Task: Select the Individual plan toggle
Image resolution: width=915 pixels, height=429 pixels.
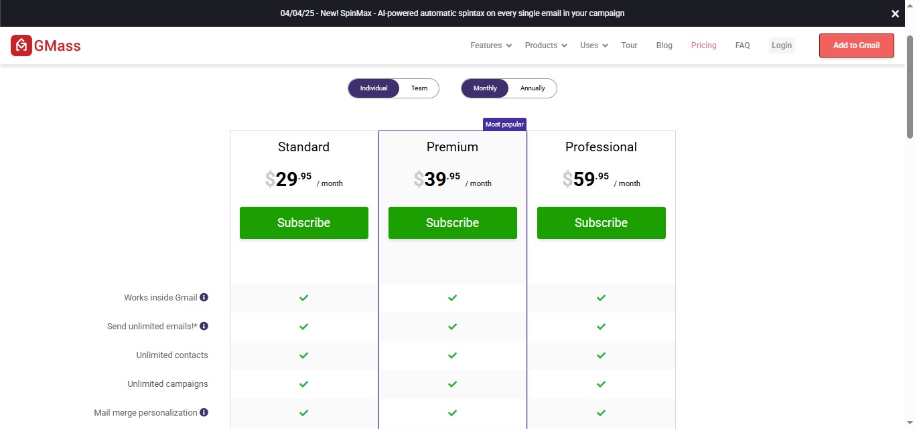Action: click(373, 88)
